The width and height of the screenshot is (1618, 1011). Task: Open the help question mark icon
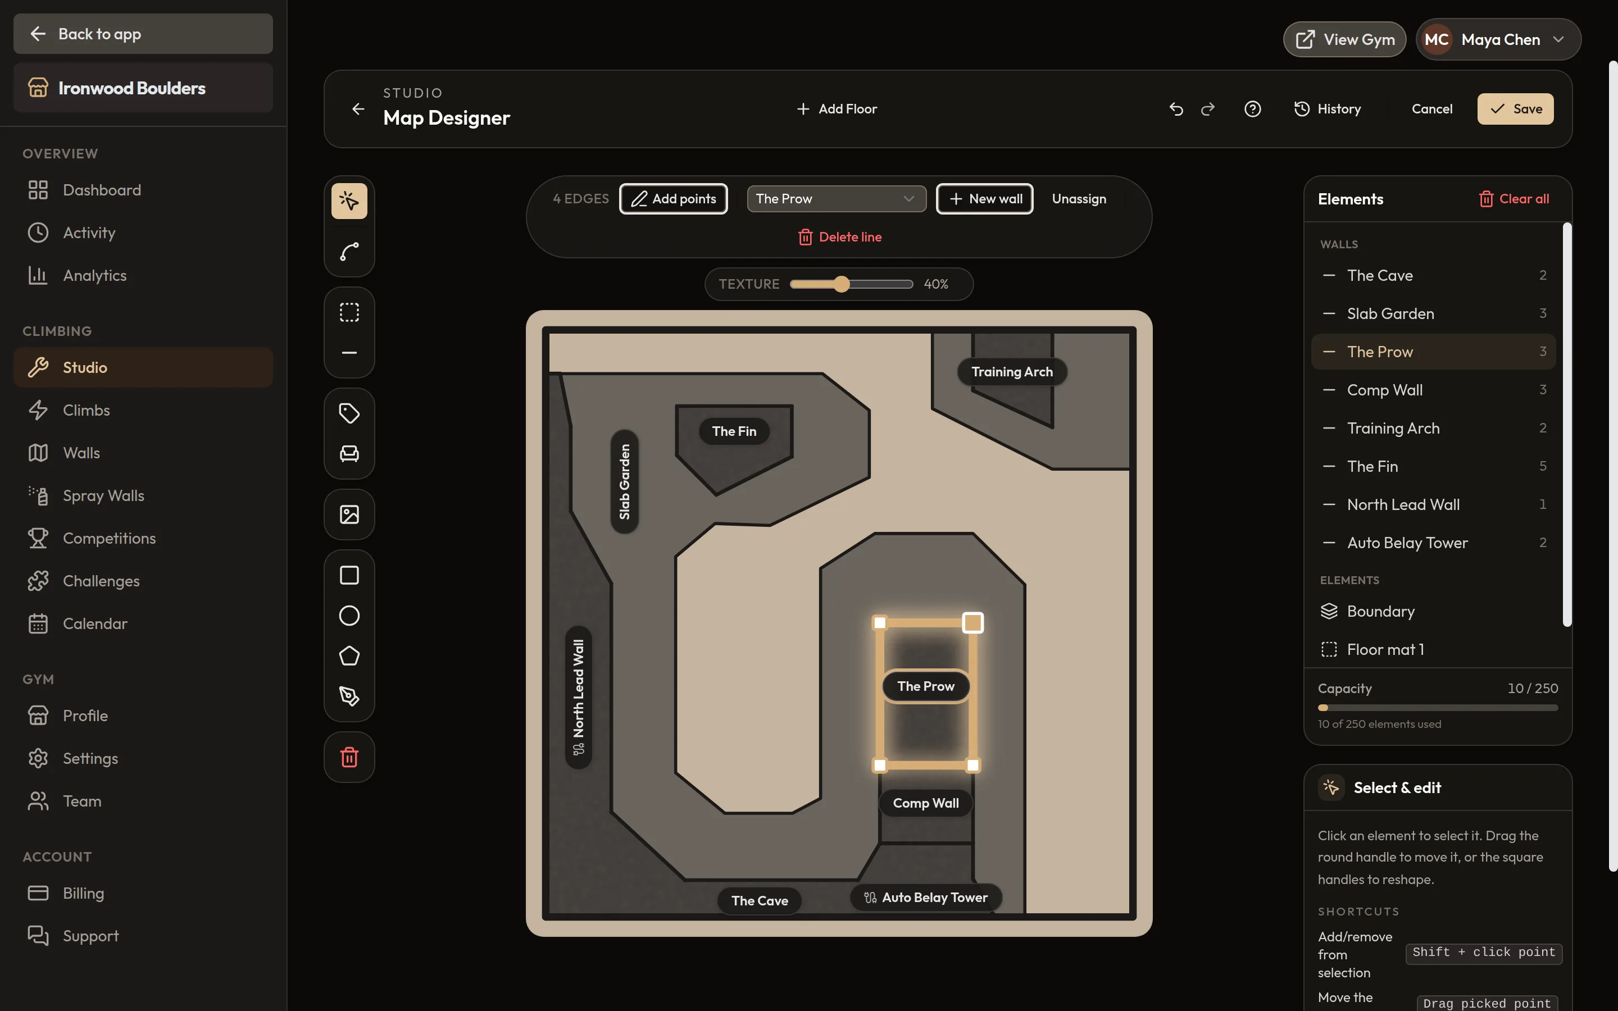1252,109
